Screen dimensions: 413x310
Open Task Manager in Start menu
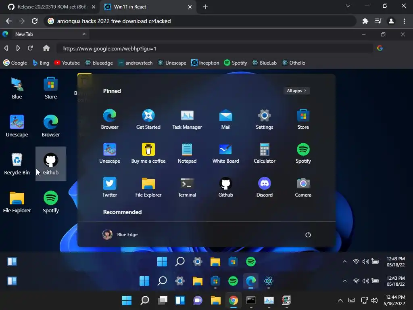[187, 119]
